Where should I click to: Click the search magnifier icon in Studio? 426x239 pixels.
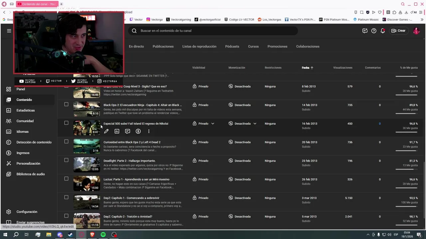click(134, 31)
